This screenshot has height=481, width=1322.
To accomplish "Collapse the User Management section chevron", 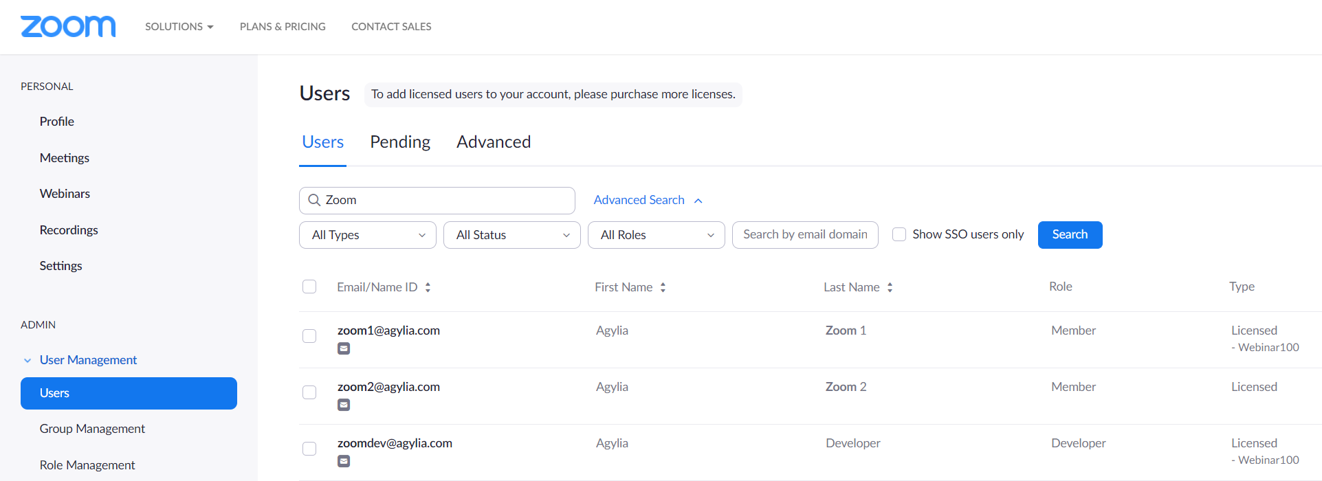I will 27,360.
